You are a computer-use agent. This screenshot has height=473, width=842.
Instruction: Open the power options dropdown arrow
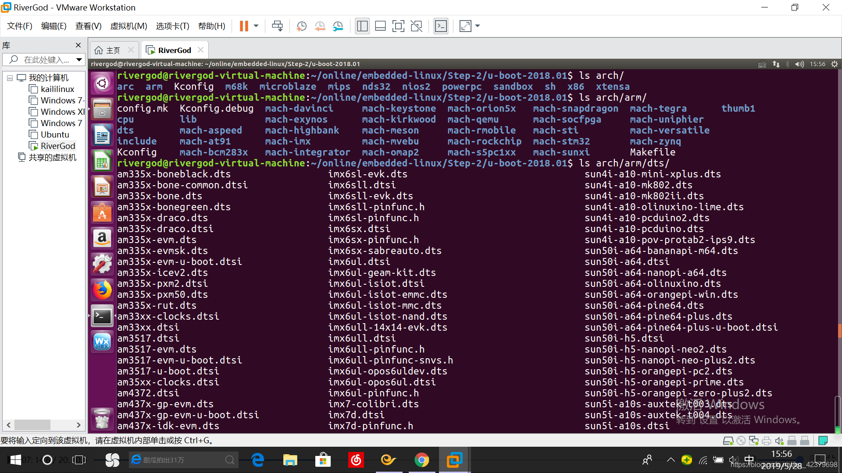tap(256, 26)
